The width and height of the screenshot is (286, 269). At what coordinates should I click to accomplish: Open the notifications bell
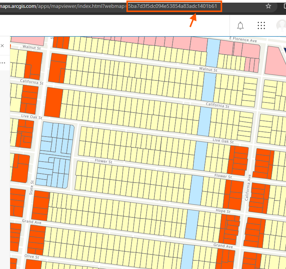click(240, 25)
